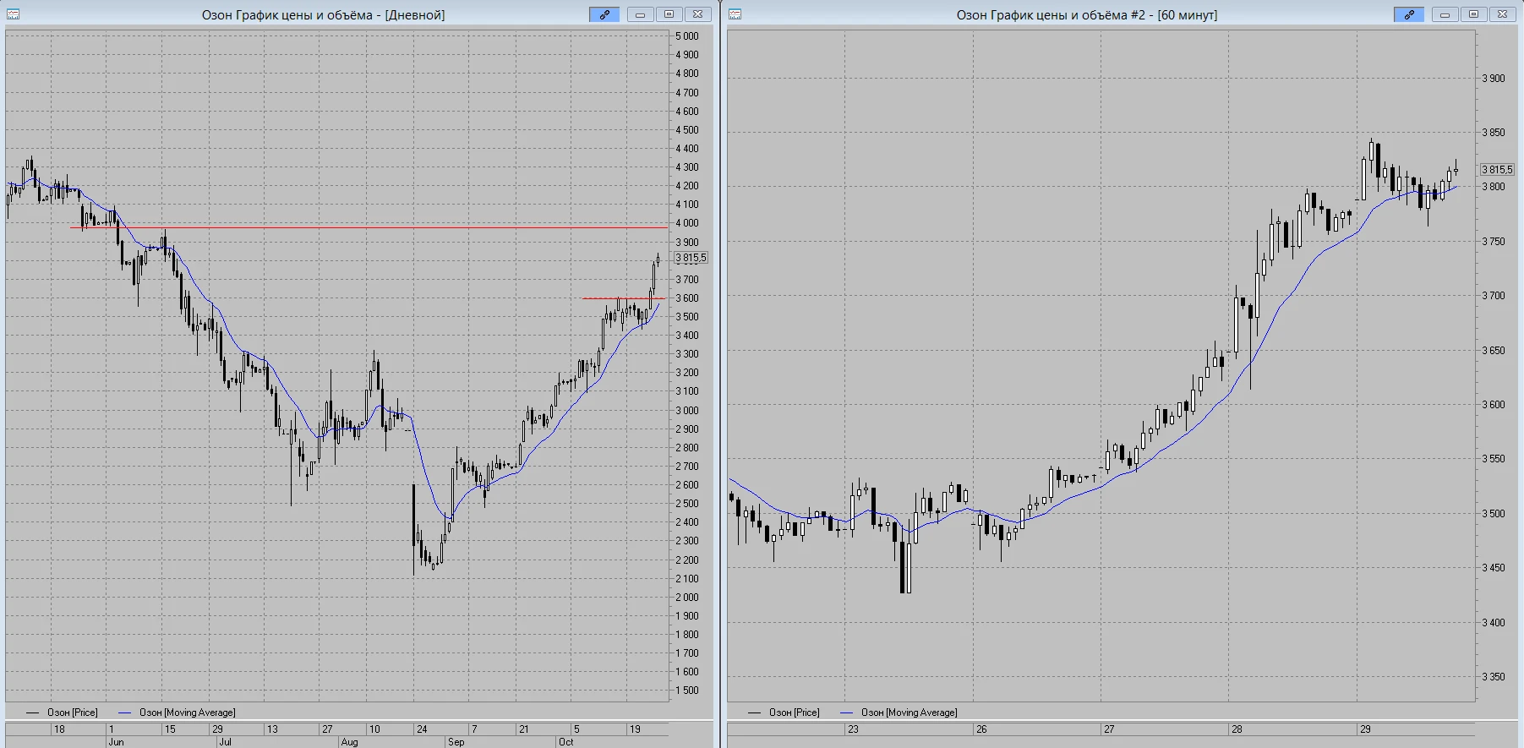Click the Oct month label on the daily time axis
The height and width of the screenshot is (748, 1524).
pyautogui.click(x=565, y=742)
